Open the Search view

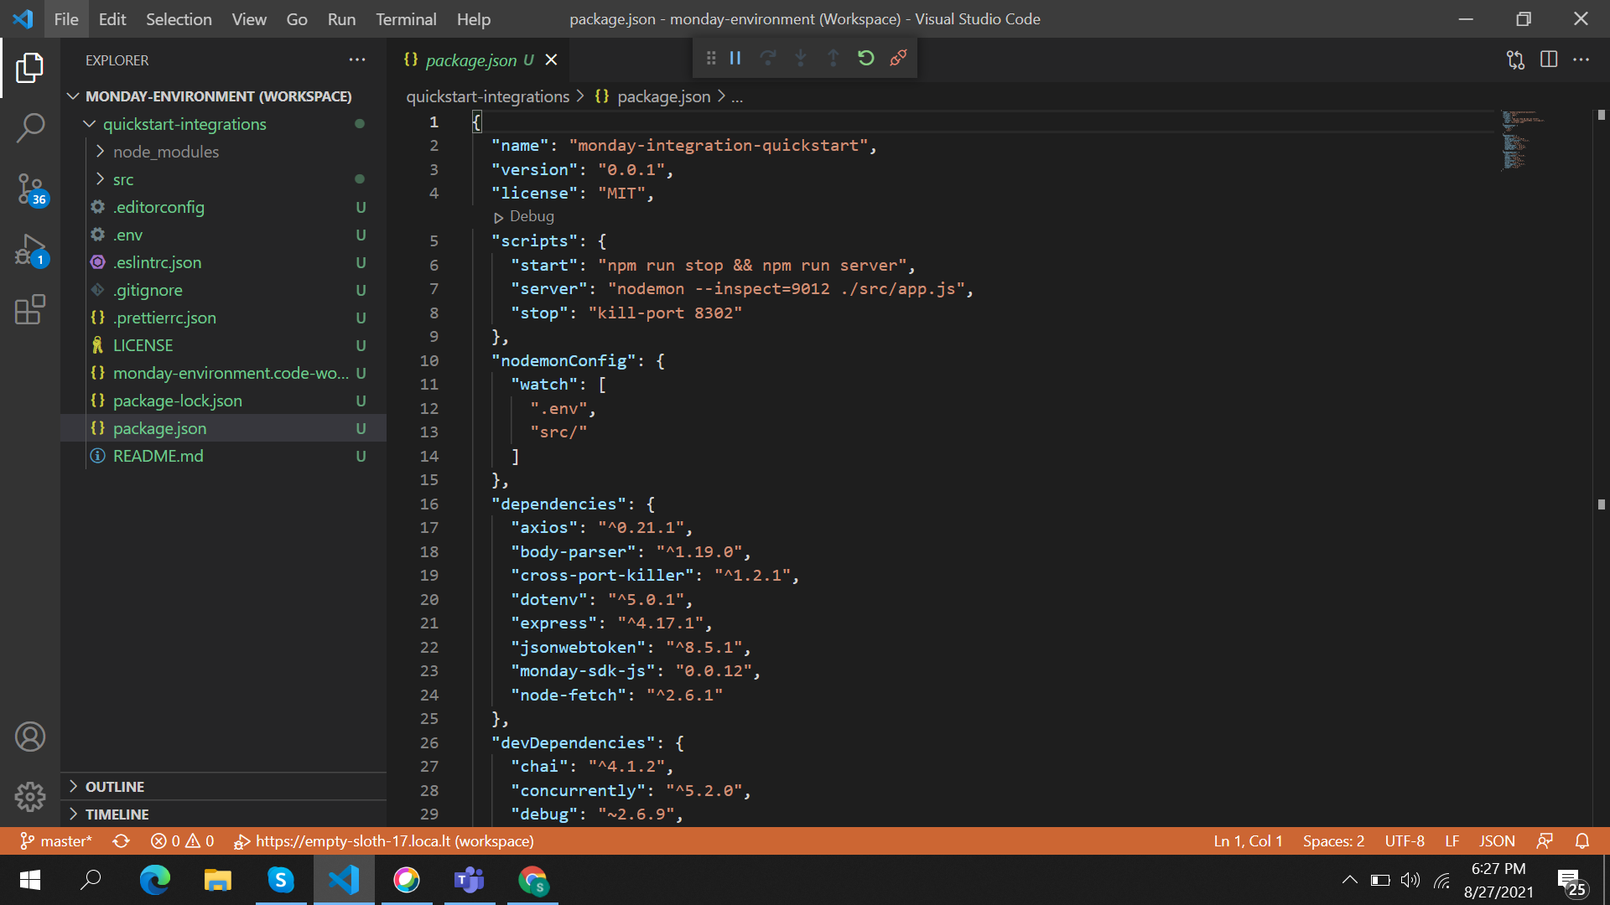click(30, 128)
